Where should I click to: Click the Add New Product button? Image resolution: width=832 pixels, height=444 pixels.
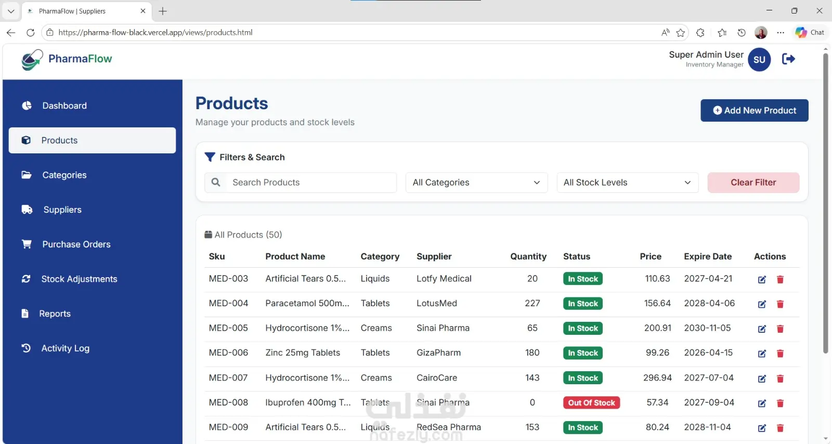(754, 110)
